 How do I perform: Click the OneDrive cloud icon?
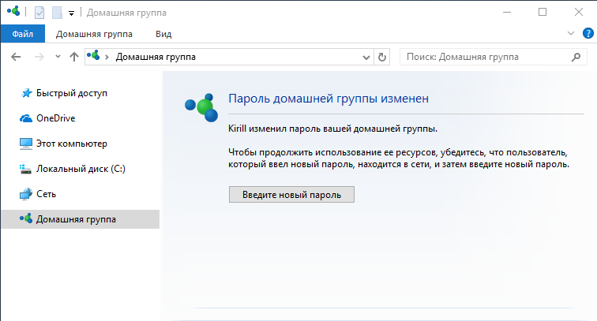tap(26, 118)
